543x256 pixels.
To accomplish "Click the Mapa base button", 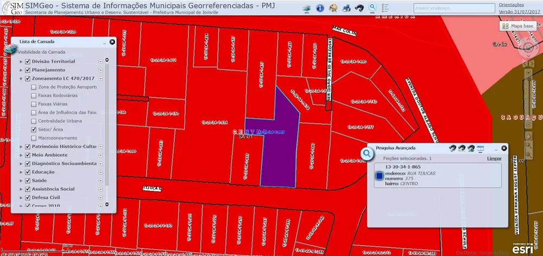I will [517, 26].
